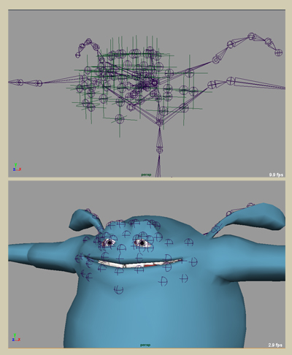
Task: Select the persp camera label in bottom viewport
Action: tap(145, 345)
